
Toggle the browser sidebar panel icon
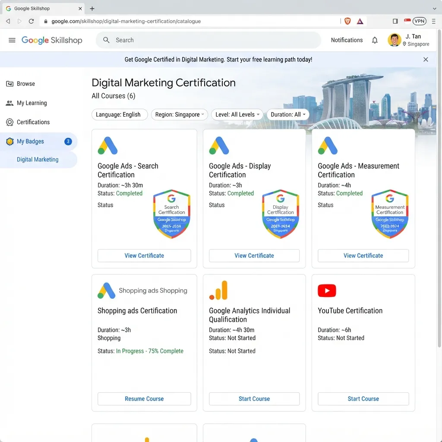click(395, 21)
